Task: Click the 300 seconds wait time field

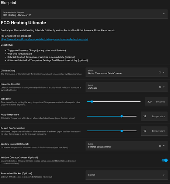Action: tap(156, 102)
